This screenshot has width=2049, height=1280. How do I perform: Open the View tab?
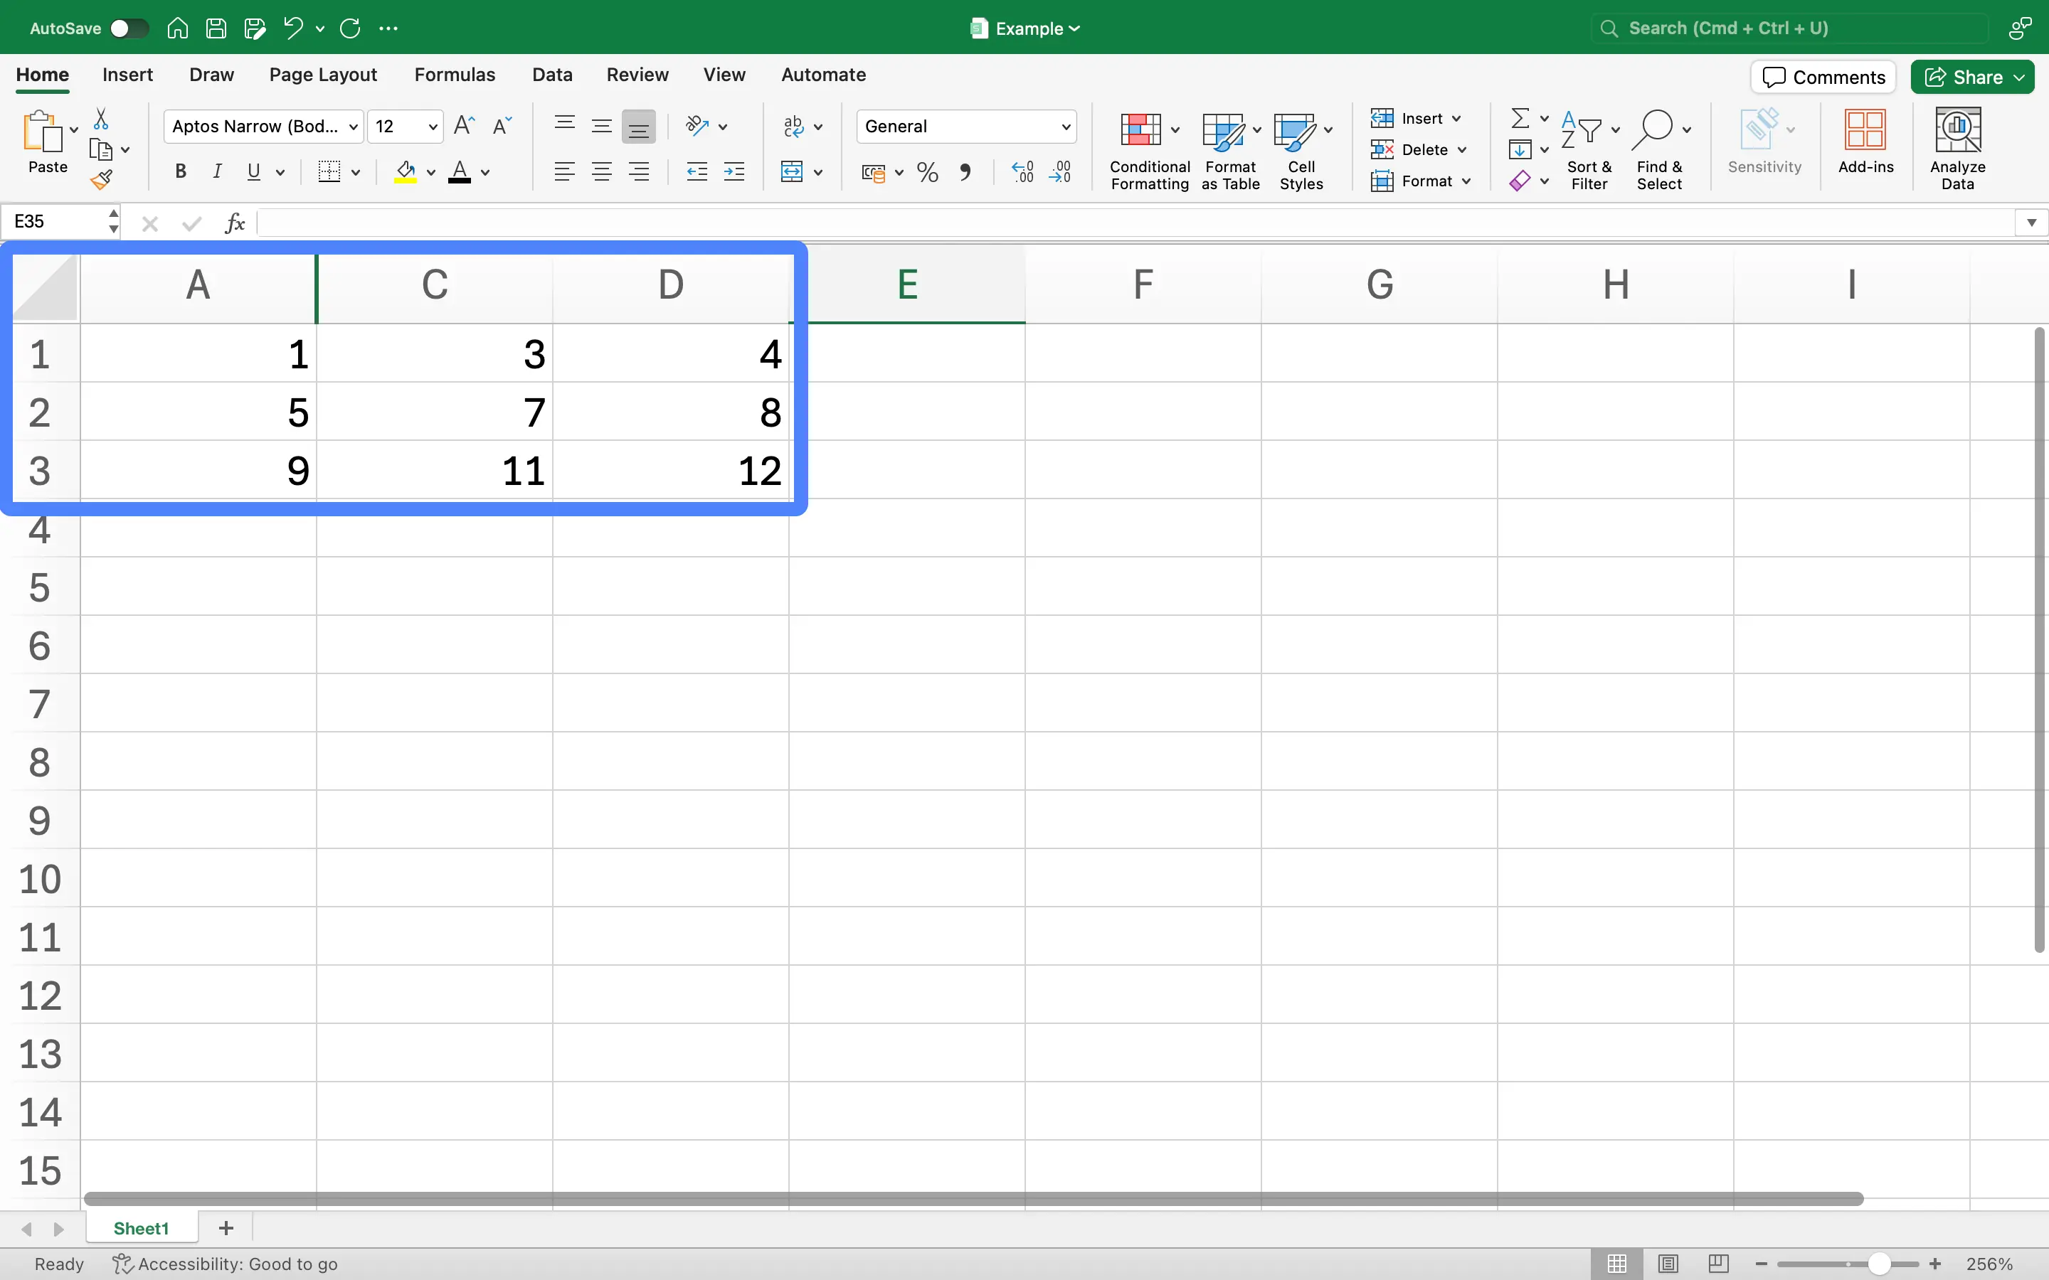(x=724, y=75)
